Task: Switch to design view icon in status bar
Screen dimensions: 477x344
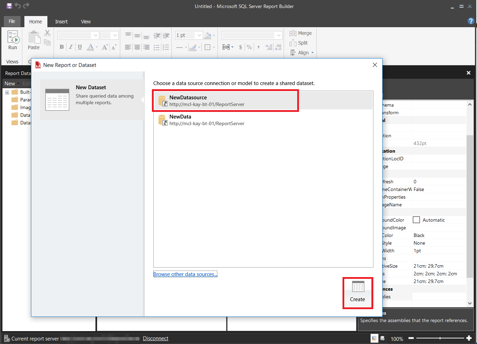Action: pyautogui.click(x=374, y=338)
